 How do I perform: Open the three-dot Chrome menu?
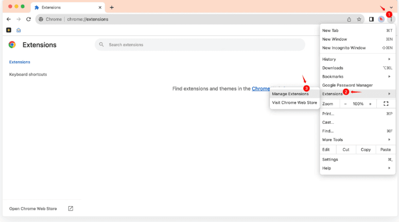[391, 19]
